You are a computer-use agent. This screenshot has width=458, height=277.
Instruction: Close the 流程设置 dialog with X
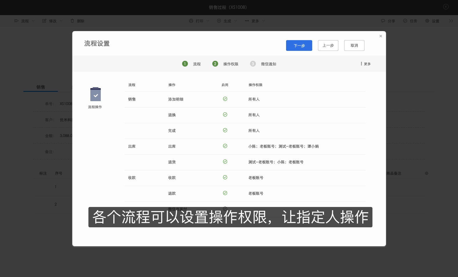[x=380, y=36]
